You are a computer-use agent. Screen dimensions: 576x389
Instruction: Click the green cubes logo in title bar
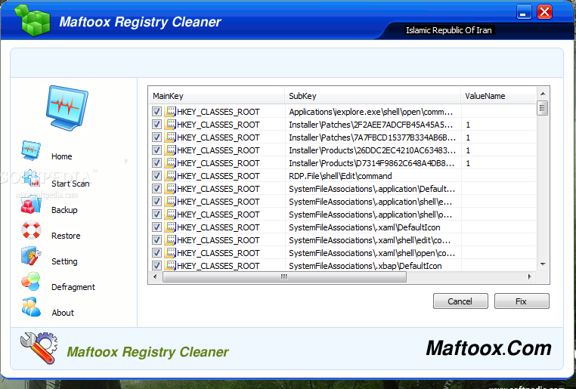tap(33, 20)
